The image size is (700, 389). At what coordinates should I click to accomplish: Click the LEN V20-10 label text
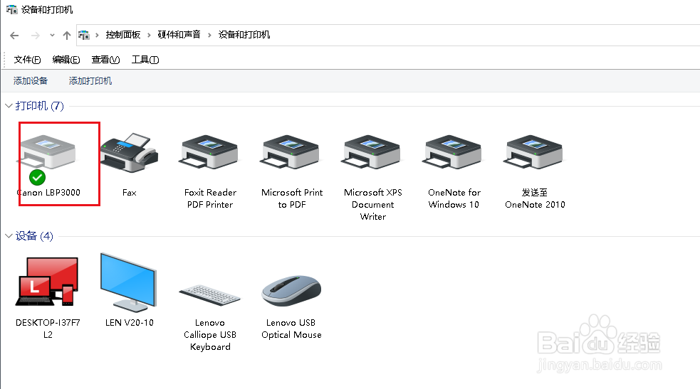[x=130, y=323]
